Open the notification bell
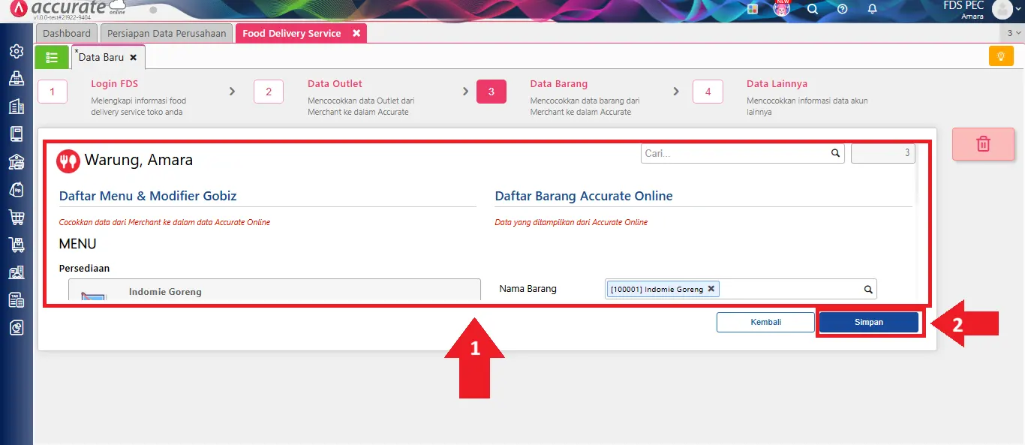Screen dimensions: 1025x445 (872, 9)
